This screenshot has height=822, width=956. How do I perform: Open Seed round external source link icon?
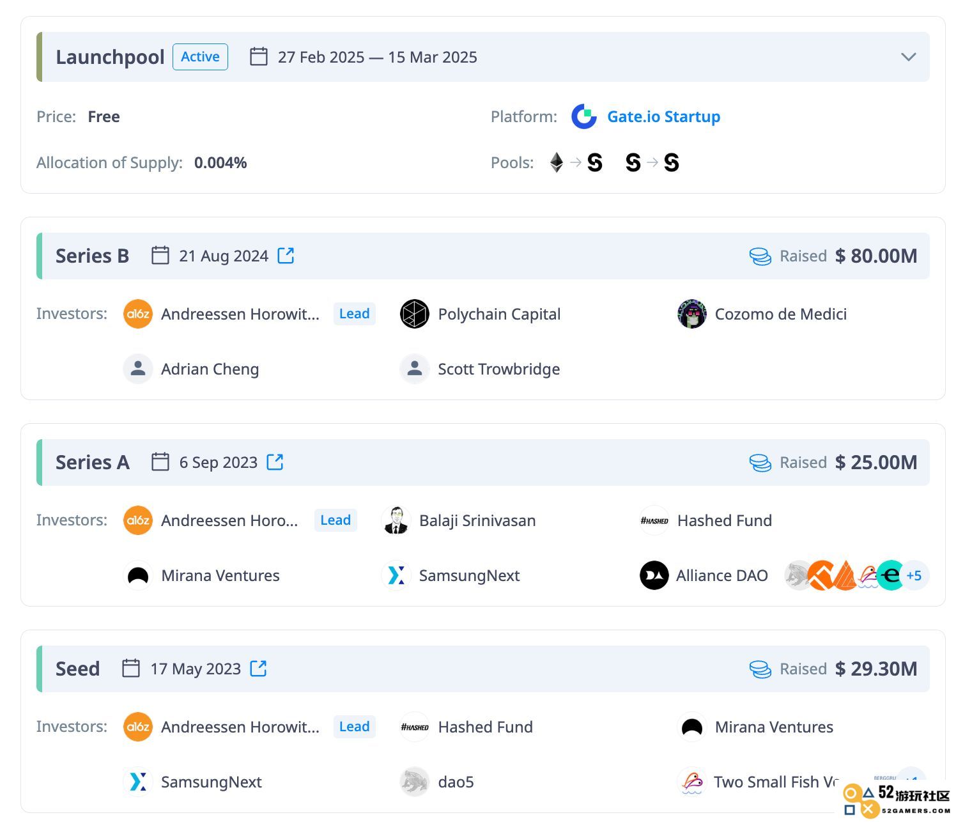[258, 669]
